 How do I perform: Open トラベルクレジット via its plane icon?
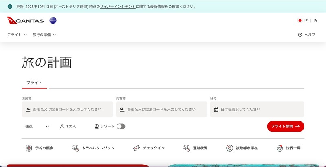point(75,148)
